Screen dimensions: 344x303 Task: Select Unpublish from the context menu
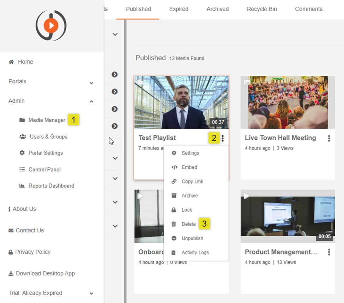point(192,238)
